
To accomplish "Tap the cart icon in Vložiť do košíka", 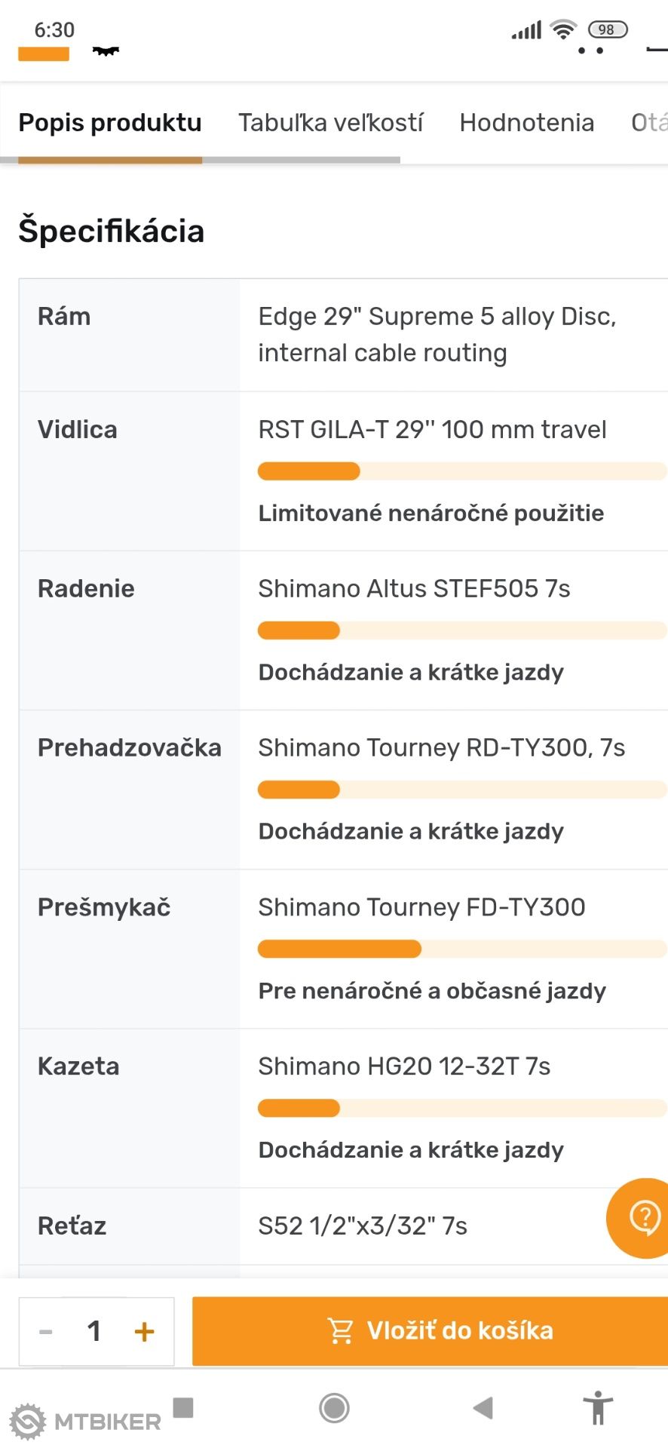I will [x=340, y=1330].
